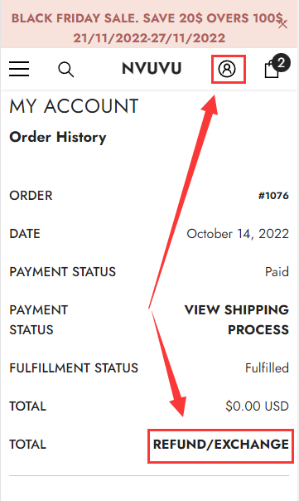Click the search magnifier icon
This screenshot has width=299, height=501.
coord(66,70)
